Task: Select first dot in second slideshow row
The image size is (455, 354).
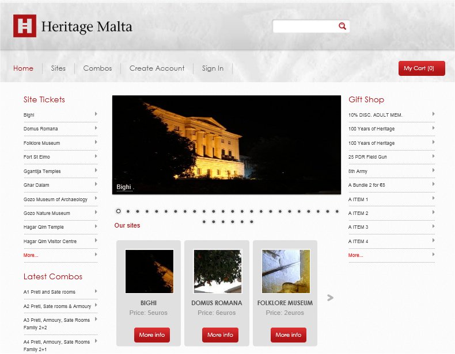Action: coord(204,222)
